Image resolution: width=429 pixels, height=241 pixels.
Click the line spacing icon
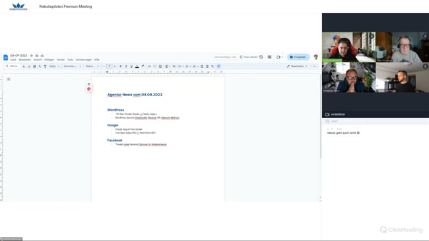(x=174, y=67)
